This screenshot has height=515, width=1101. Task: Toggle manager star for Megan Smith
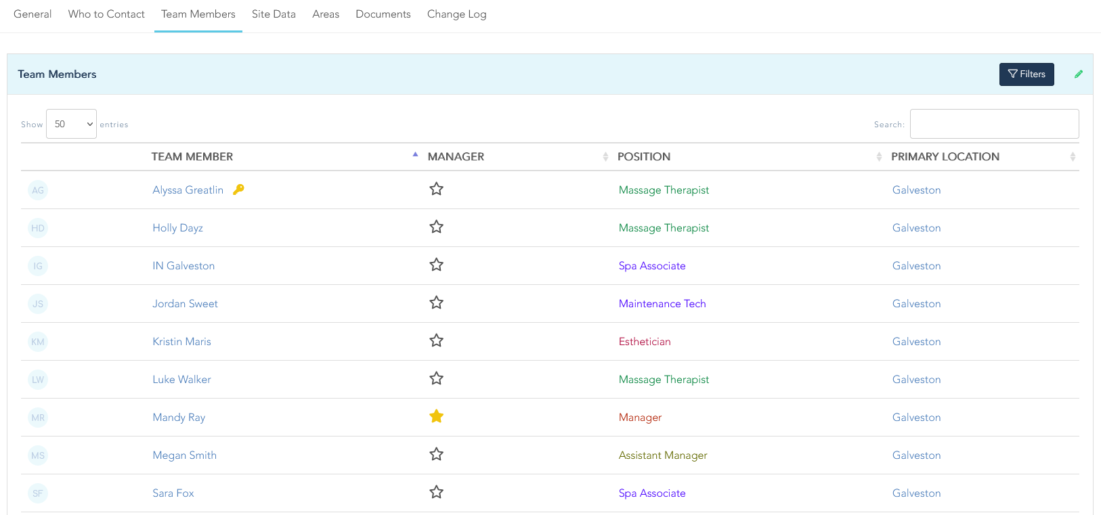coord(436,455)
